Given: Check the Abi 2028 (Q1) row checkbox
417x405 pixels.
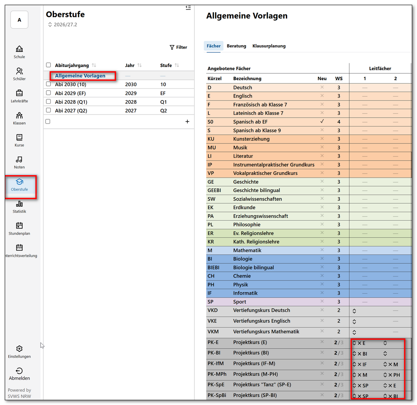Looking at the screenshot, I should coord(48,101).
